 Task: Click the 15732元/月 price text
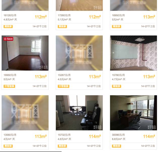tap(64, 135)
